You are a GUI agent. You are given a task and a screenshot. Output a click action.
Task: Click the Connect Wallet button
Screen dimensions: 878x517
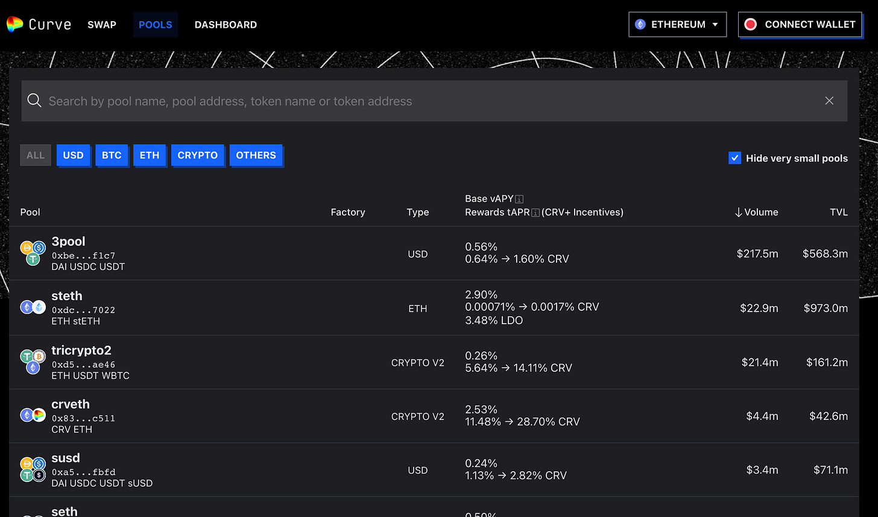(800, 25)
